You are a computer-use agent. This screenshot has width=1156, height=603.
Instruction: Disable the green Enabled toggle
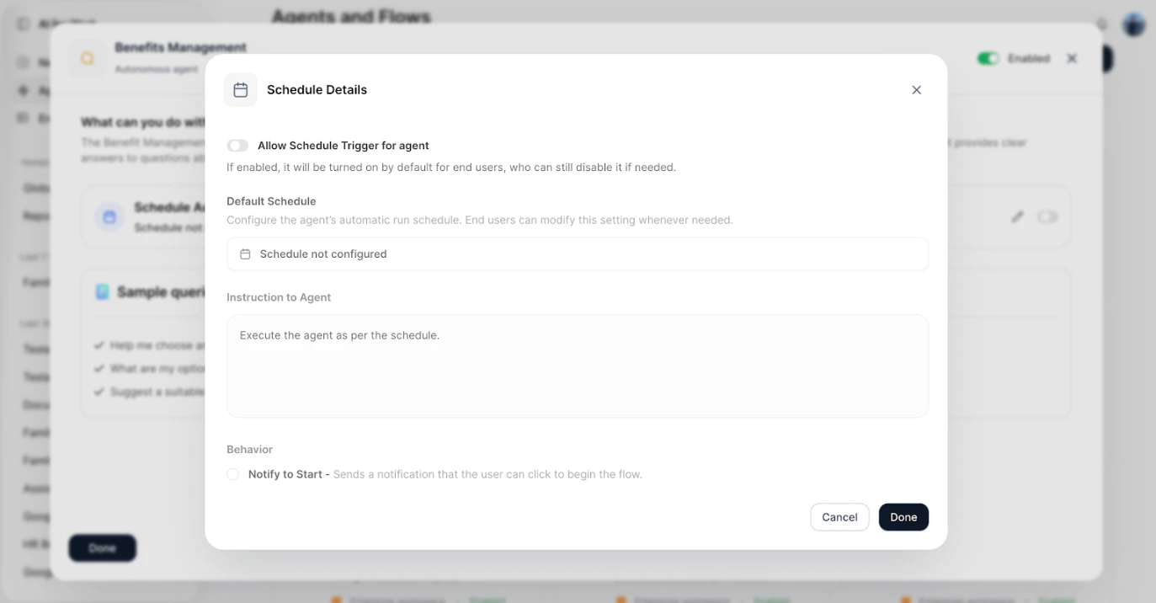coord(988,58)
